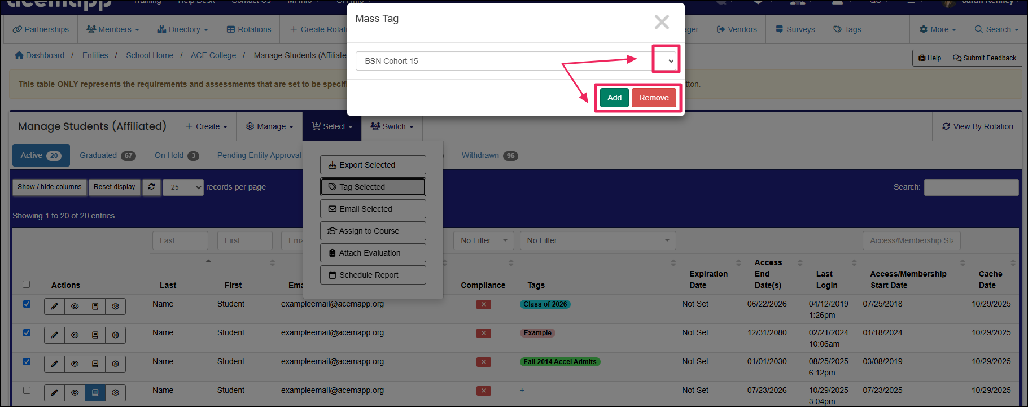Image resolution: width=1028 pixels, height=407 pixels.
Task: Open the Members nav dropdown
Action: 113,29
